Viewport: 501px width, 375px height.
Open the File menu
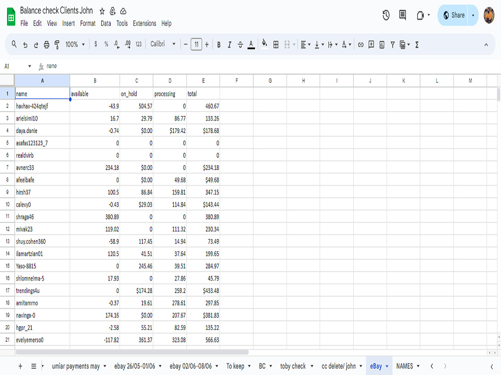point(24,23)
